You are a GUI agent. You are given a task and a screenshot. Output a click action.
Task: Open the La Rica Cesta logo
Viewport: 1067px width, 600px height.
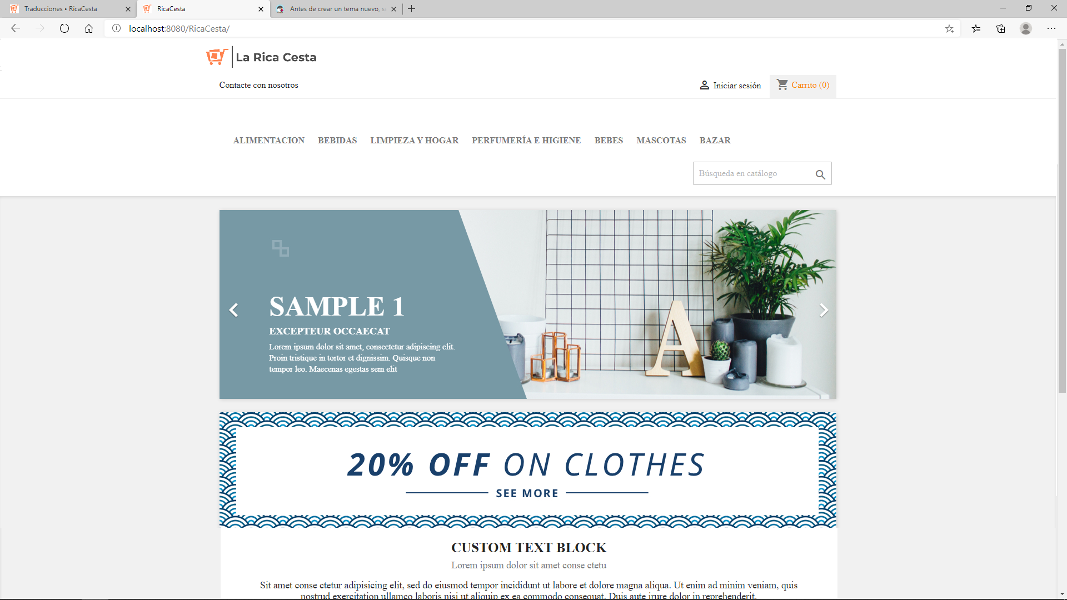(261, 57)
